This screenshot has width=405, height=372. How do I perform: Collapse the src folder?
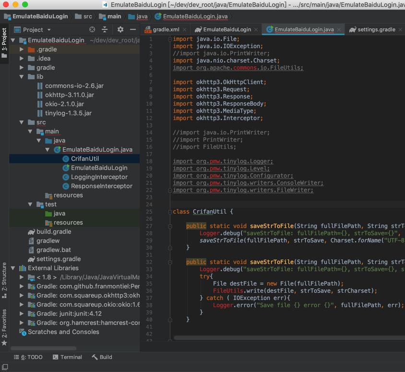pyautogui.click(x=22, y=122)
